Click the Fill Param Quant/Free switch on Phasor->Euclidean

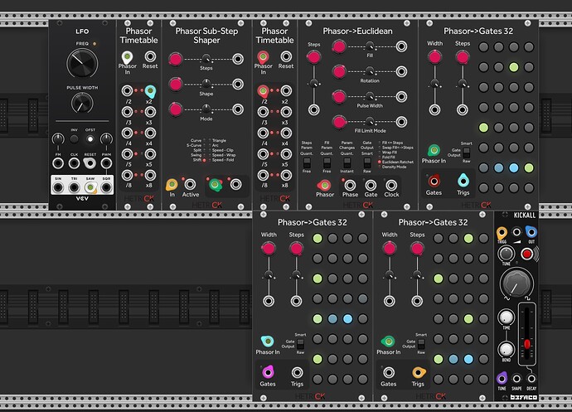327,162
